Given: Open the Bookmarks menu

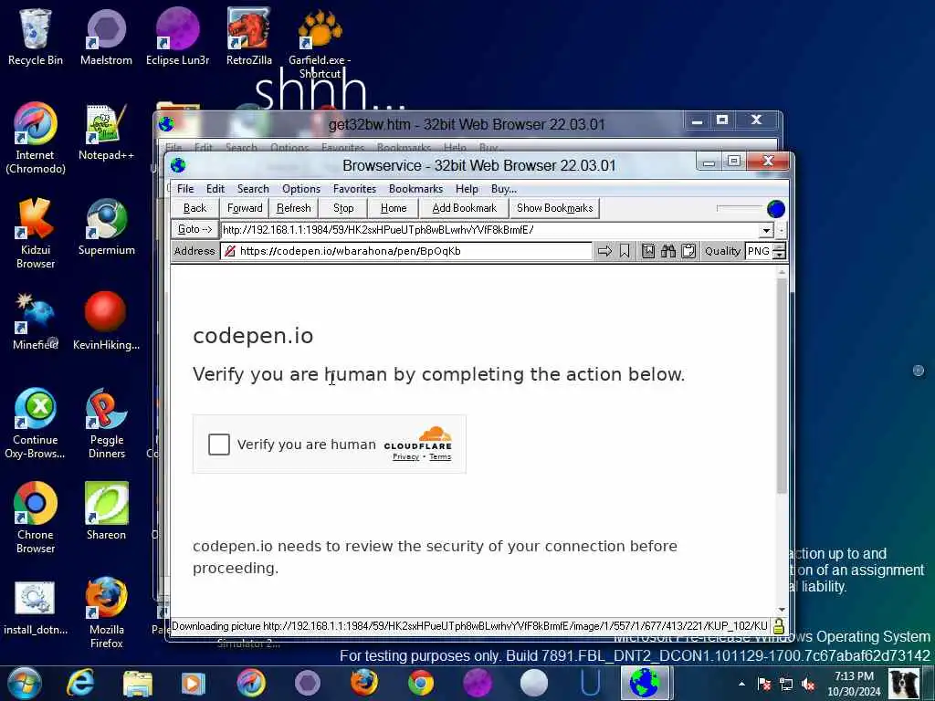Looking at the screenshot, I should [x=415, y=189].
